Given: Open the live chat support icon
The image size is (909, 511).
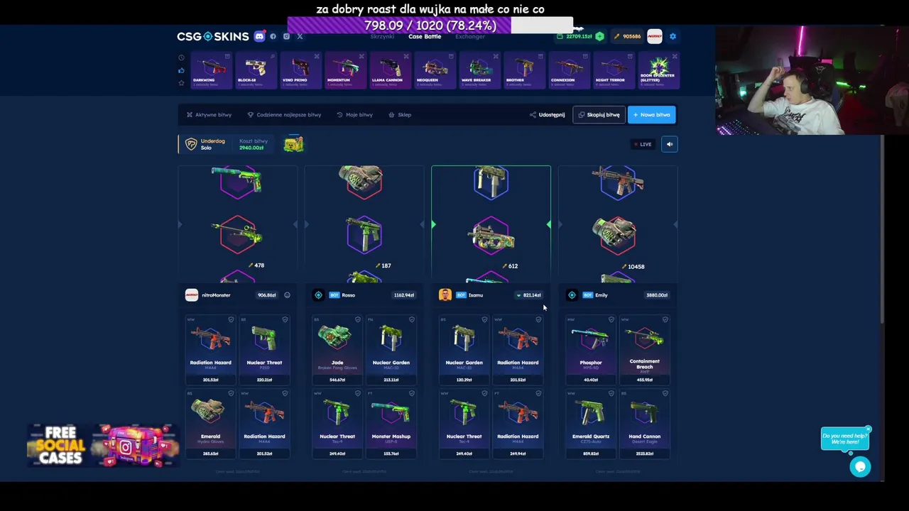Looking at the screenshot, I should click(x=860, y=466).
